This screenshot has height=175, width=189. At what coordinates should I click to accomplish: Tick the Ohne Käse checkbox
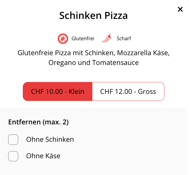[13, 156]
